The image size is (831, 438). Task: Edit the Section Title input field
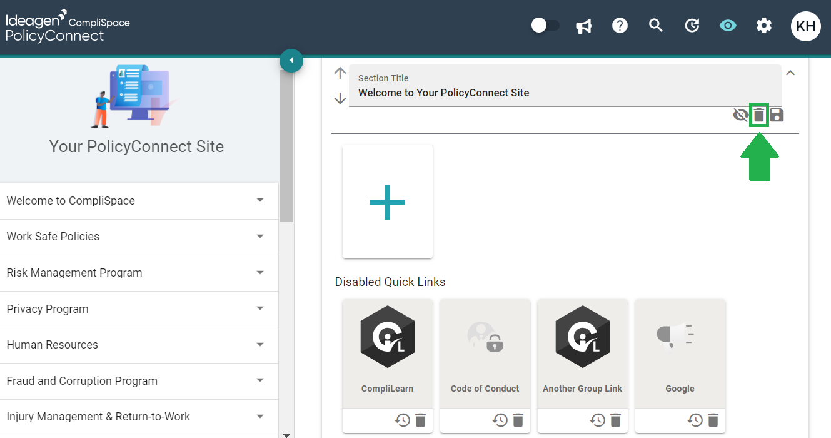565,86
